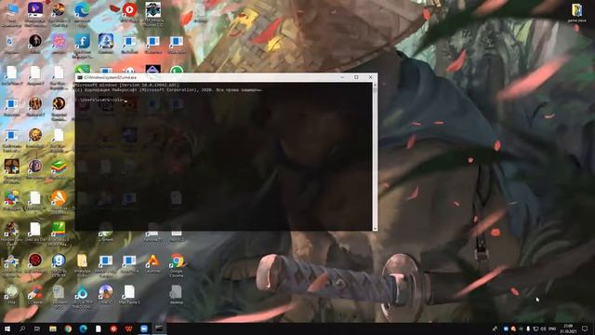The image size is (595, 335).
Task: Open the red music player taskbar icon
Action: point(113,328)
